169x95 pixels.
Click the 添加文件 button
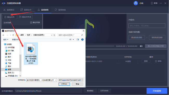10,17
